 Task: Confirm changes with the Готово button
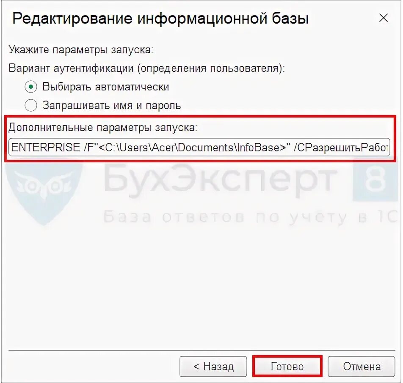click(287, 367)
